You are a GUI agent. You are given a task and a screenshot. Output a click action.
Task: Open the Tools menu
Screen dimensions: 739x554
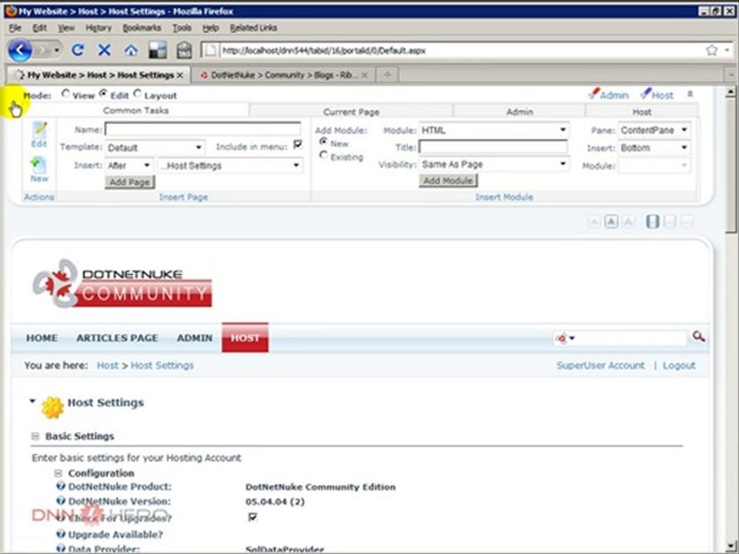click(x=182, y=28)
